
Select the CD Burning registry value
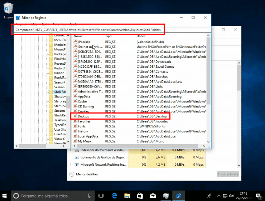86,106
